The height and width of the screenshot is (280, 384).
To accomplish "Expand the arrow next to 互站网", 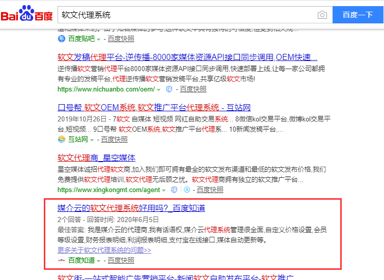I will click(x=92, y=140).
